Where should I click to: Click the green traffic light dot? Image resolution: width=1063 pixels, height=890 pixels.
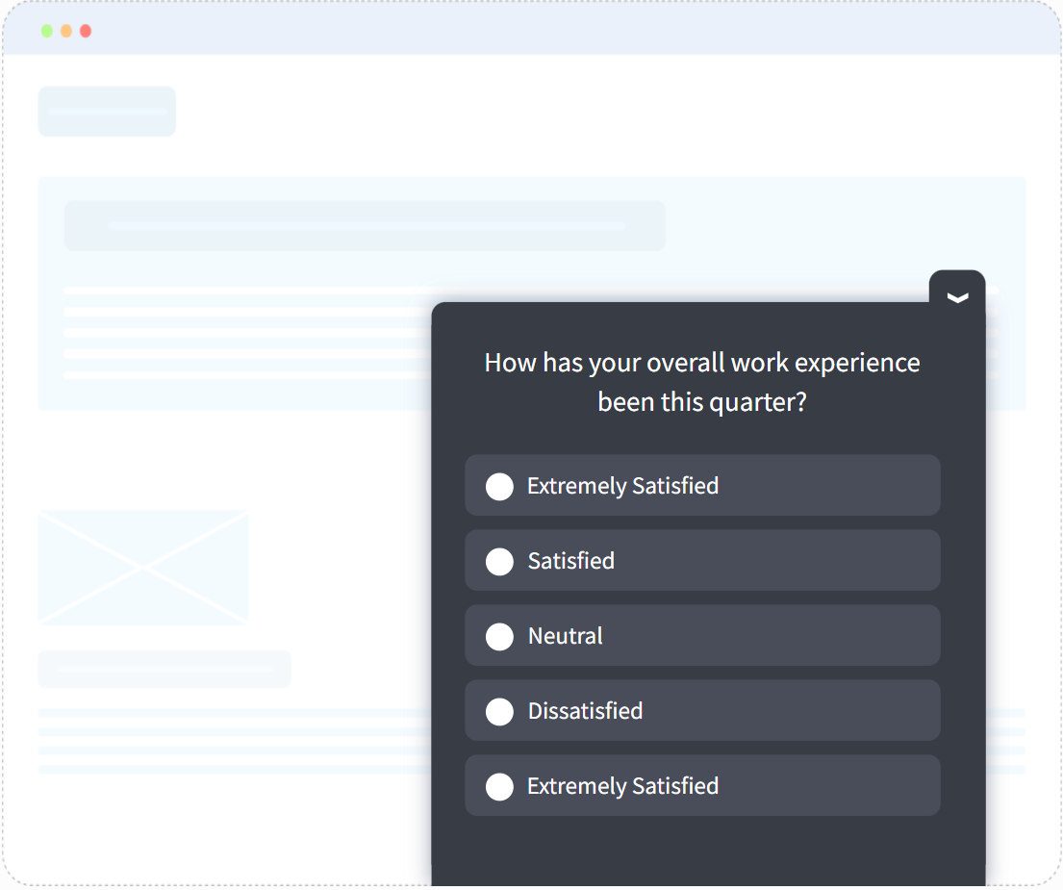[46, 30]
